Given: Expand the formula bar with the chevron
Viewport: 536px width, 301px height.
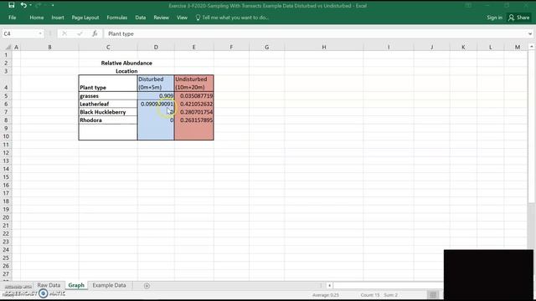Looking at the screenshot, I should [530, 33].
